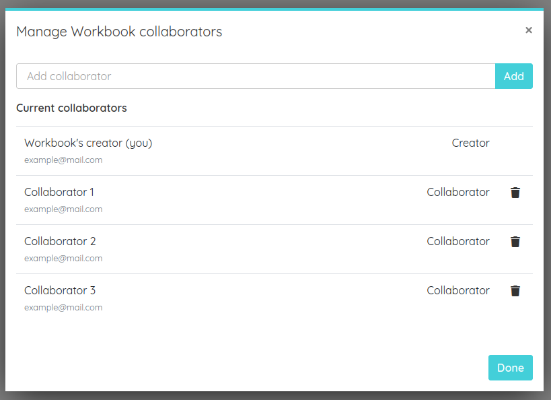Click the Workbook's creator (you) entry

[x=88, y=143]
